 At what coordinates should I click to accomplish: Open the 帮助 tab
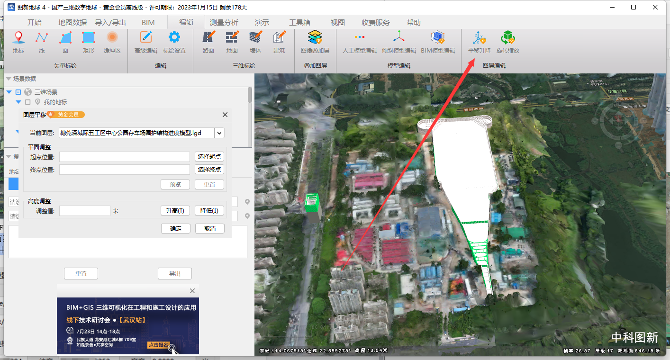click(414, 22)
